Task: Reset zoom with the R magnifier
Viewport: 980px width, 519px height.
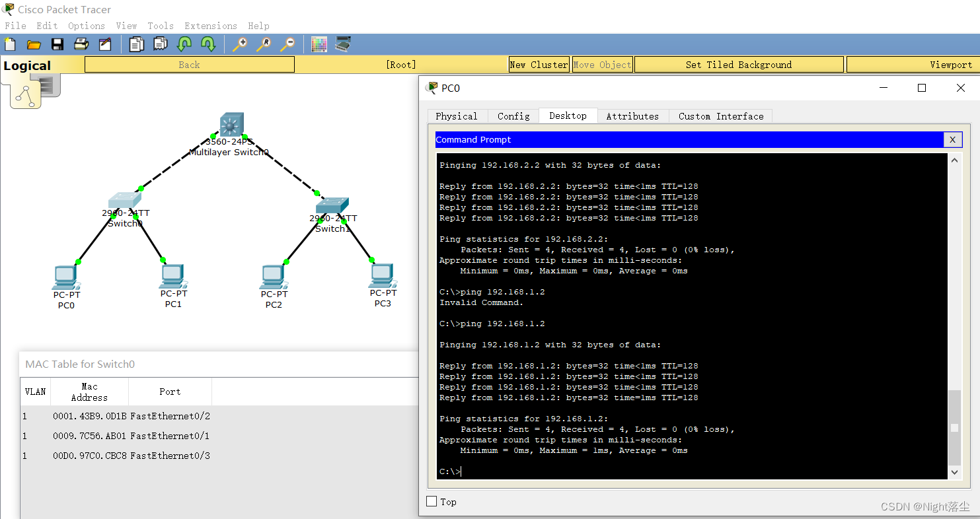Action: [264, 44]
